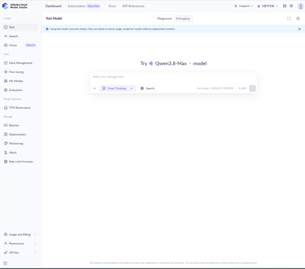Click the Evaluation compass icon

coord(6,90)
